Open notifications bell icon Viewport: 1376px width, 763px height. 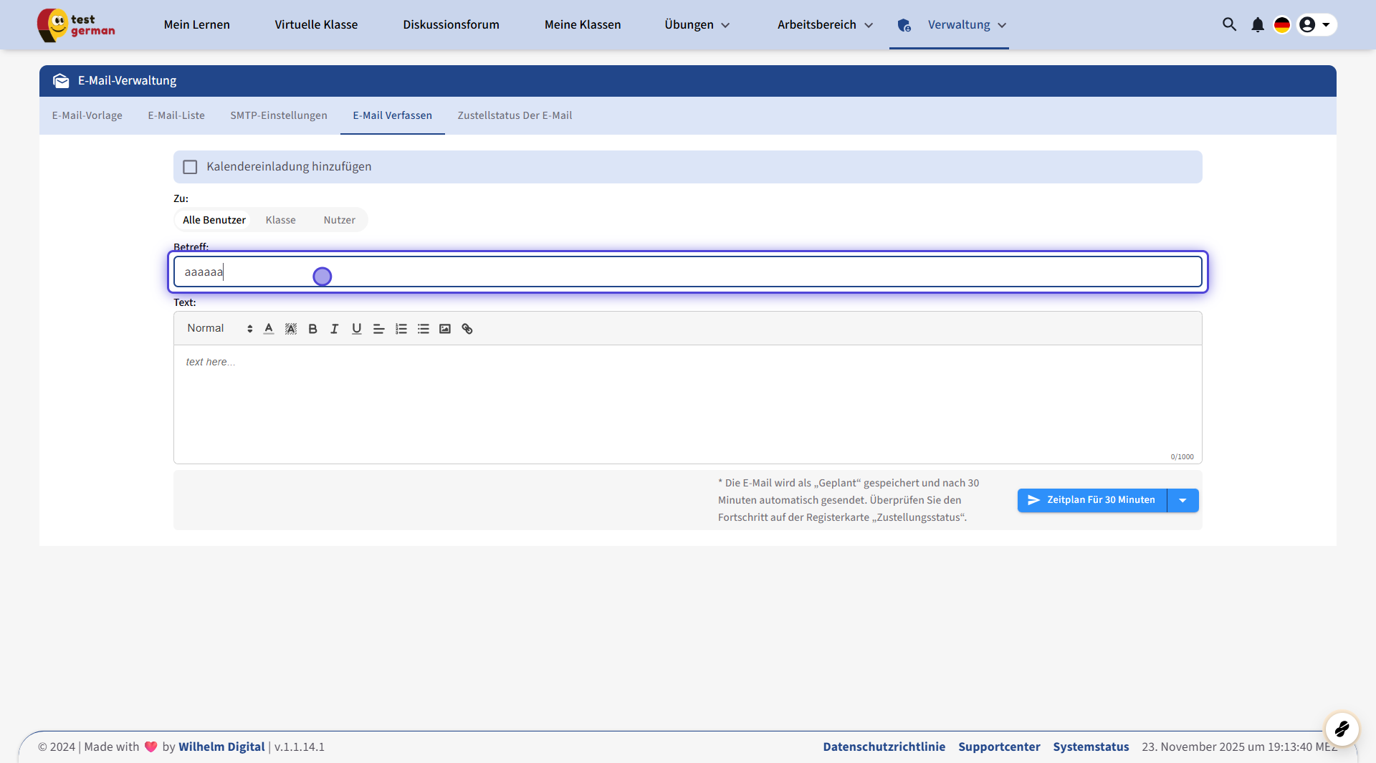1257,25
